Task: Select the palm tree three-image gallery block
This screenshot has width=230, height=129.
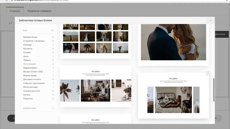Action: (x=96, y=86)
